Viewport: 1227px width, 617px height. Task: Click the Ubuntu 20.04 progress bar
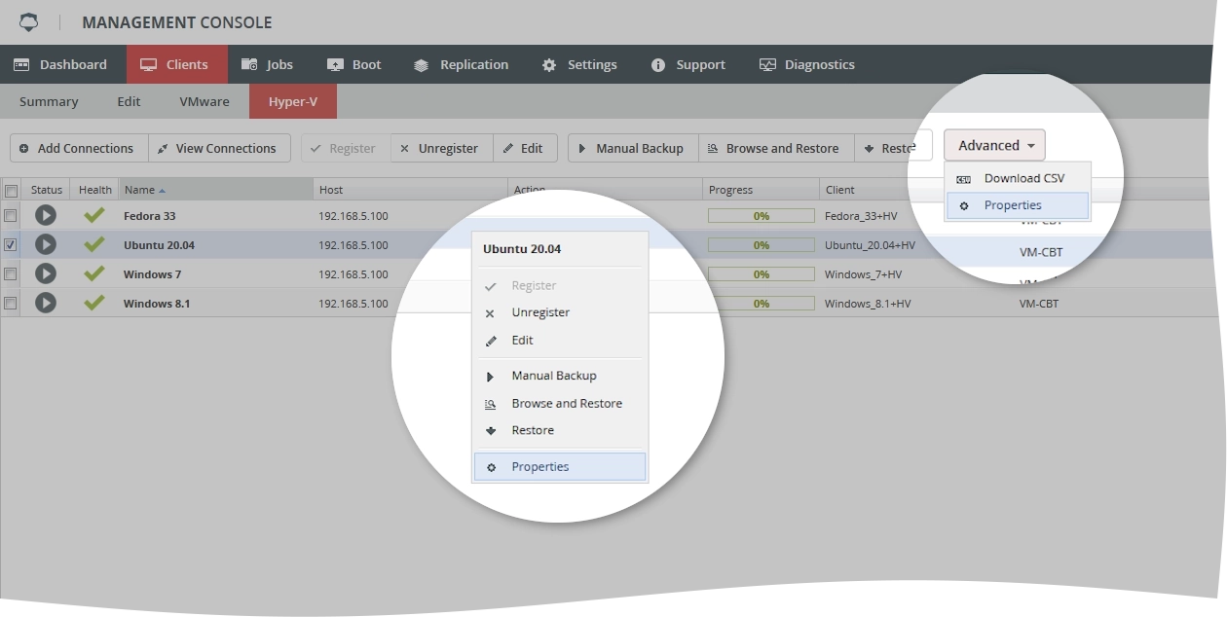[762, 245]
